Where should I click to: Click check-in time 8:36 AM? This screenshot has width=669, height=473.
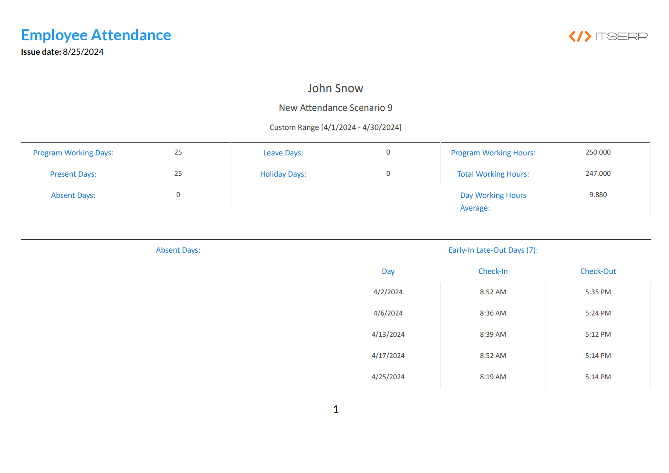[493, 313]
